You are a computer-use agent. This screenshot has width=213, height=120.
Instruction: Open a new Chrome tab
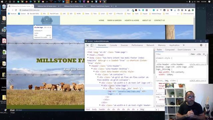coord(116,6)
